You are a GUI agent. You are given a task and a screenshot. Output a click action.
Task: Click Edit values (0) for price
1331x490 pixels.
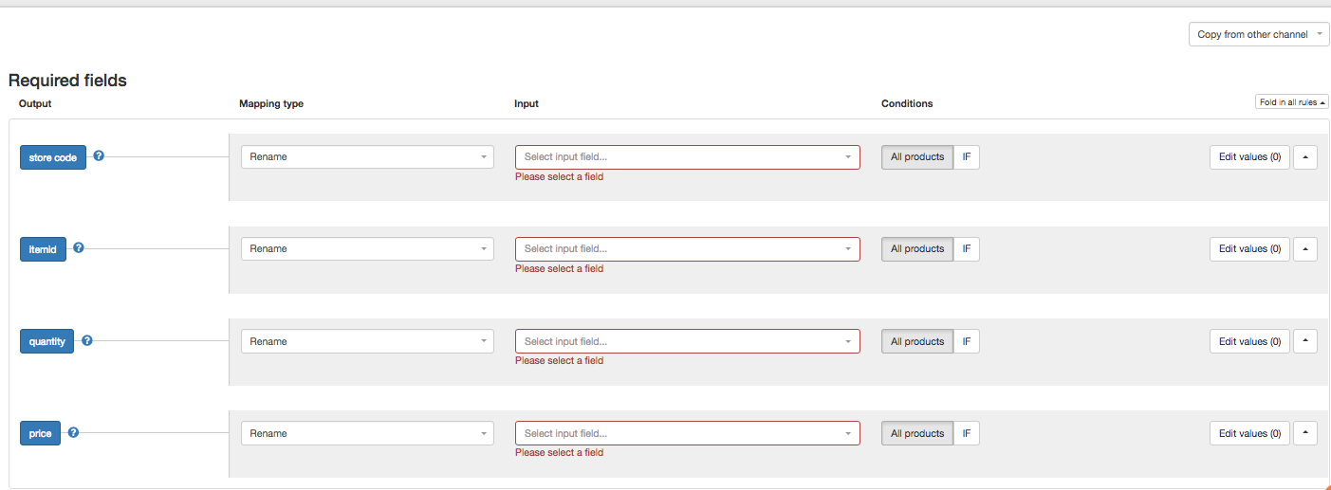click(1248, 433)
